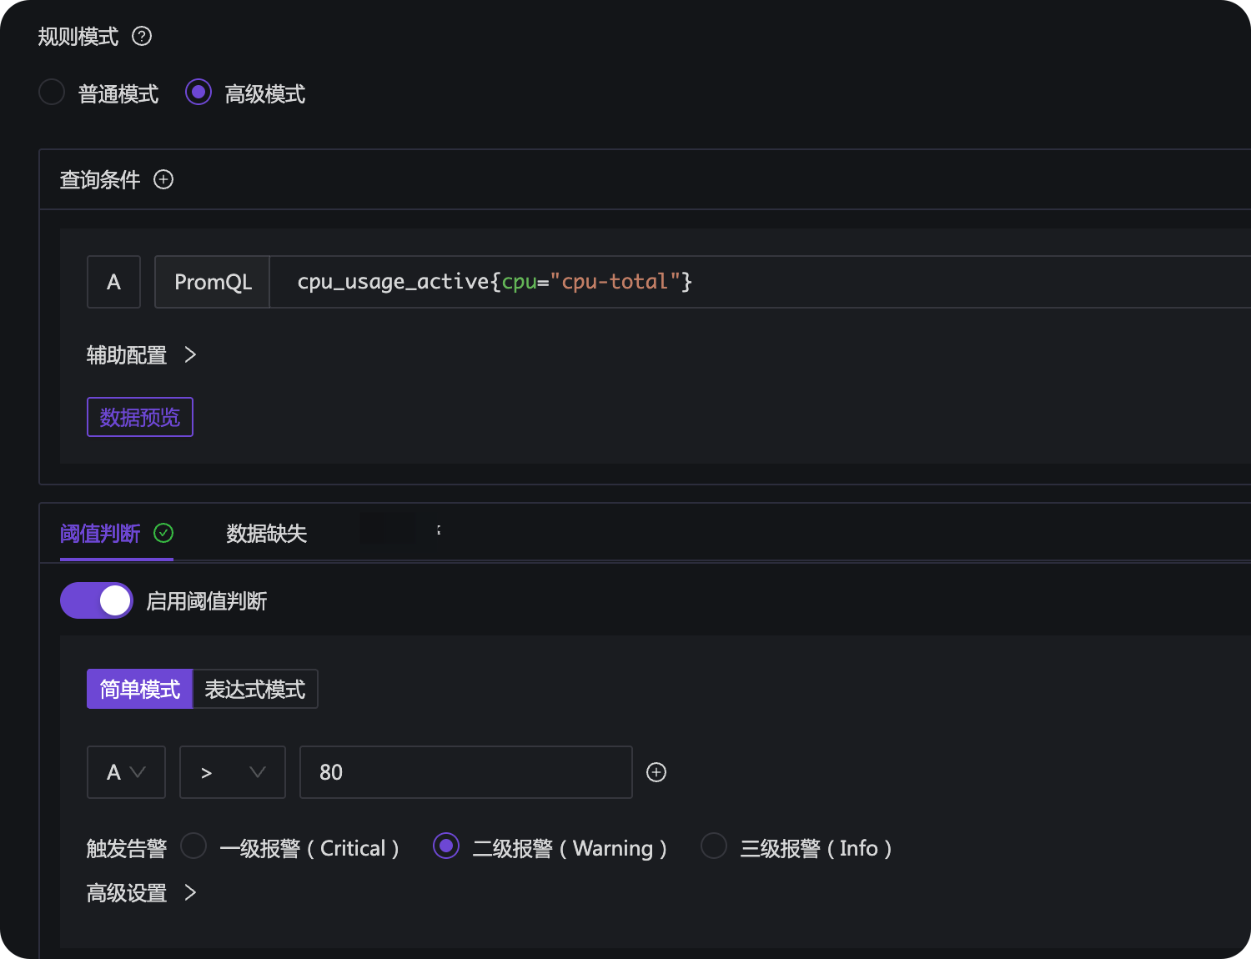Click the plus icon next to threshold value 80
1251x959 pixels.
tap(656, 772)
